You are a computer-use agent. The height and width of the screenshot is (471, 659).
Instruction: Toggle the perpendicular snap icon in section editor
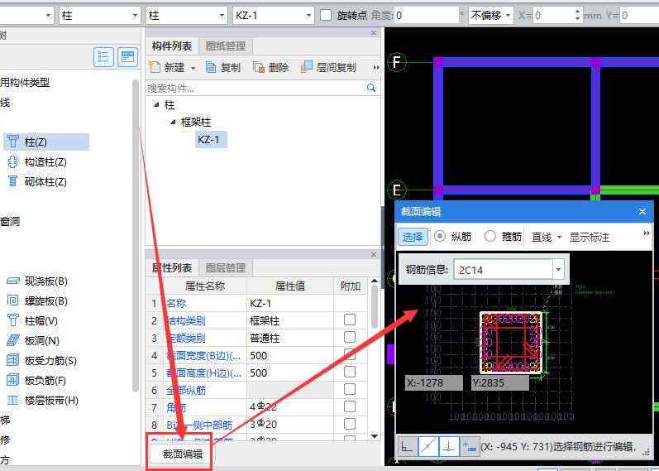pos(448,447)
